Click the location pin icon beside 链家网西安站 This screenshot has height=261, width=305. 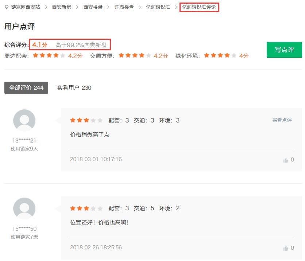point(7,7)
